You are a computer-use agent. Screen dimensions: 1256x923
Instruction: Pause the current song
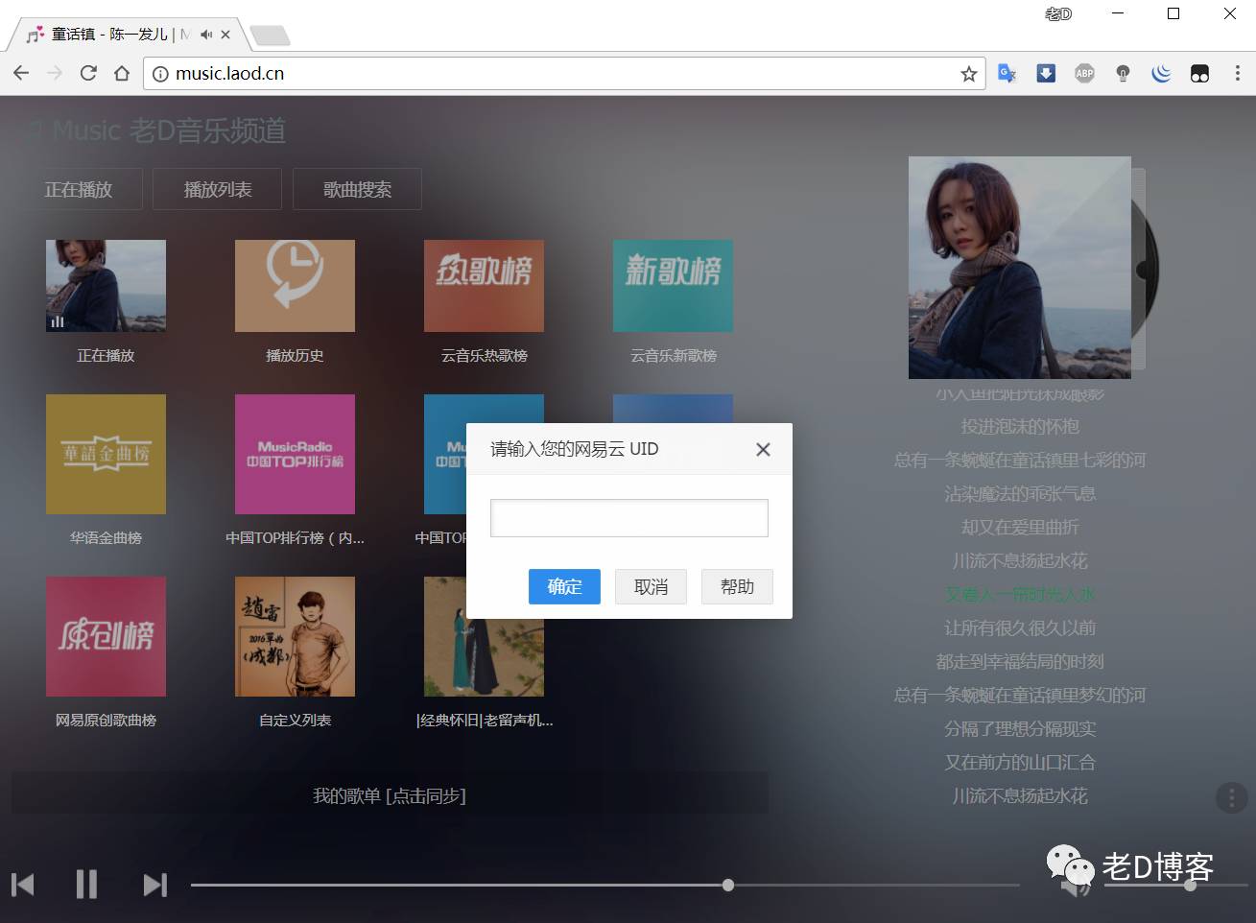point(86,884)
